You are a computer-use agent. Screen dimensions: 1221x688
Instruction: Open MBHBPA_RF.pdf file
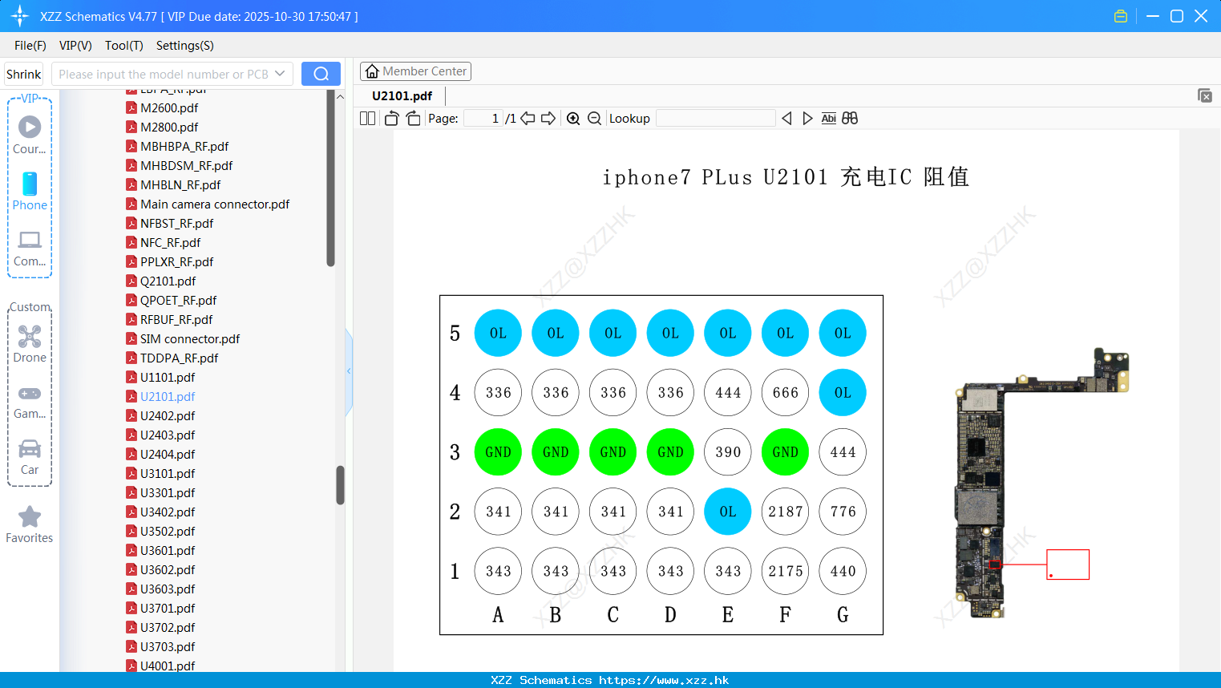[184, 146]
